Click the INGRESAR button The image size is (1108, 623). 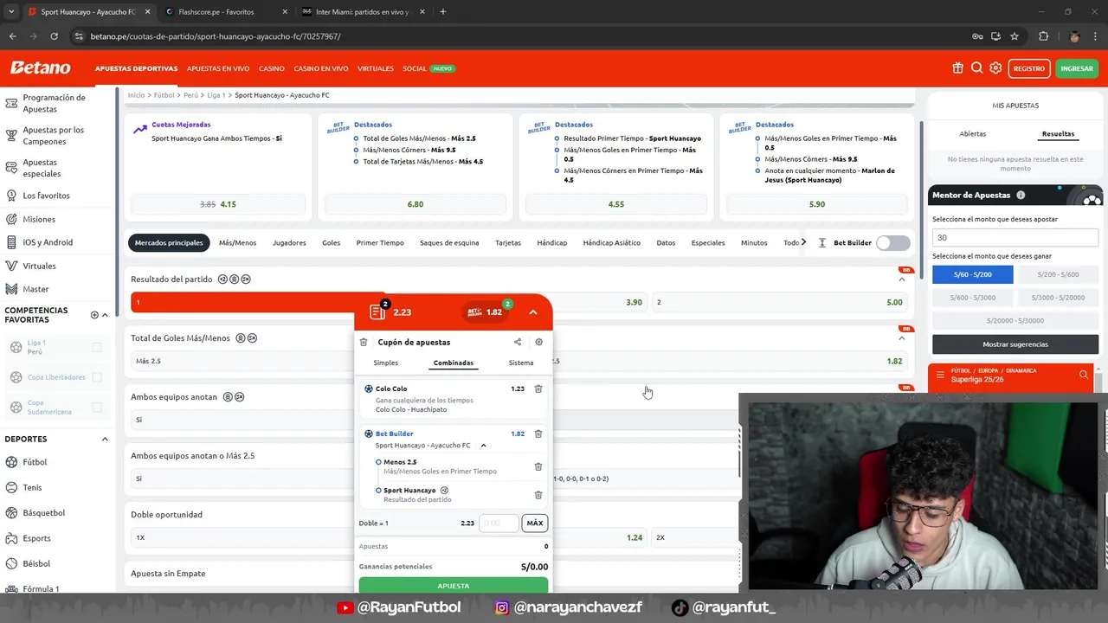[x=1077, y=68]
